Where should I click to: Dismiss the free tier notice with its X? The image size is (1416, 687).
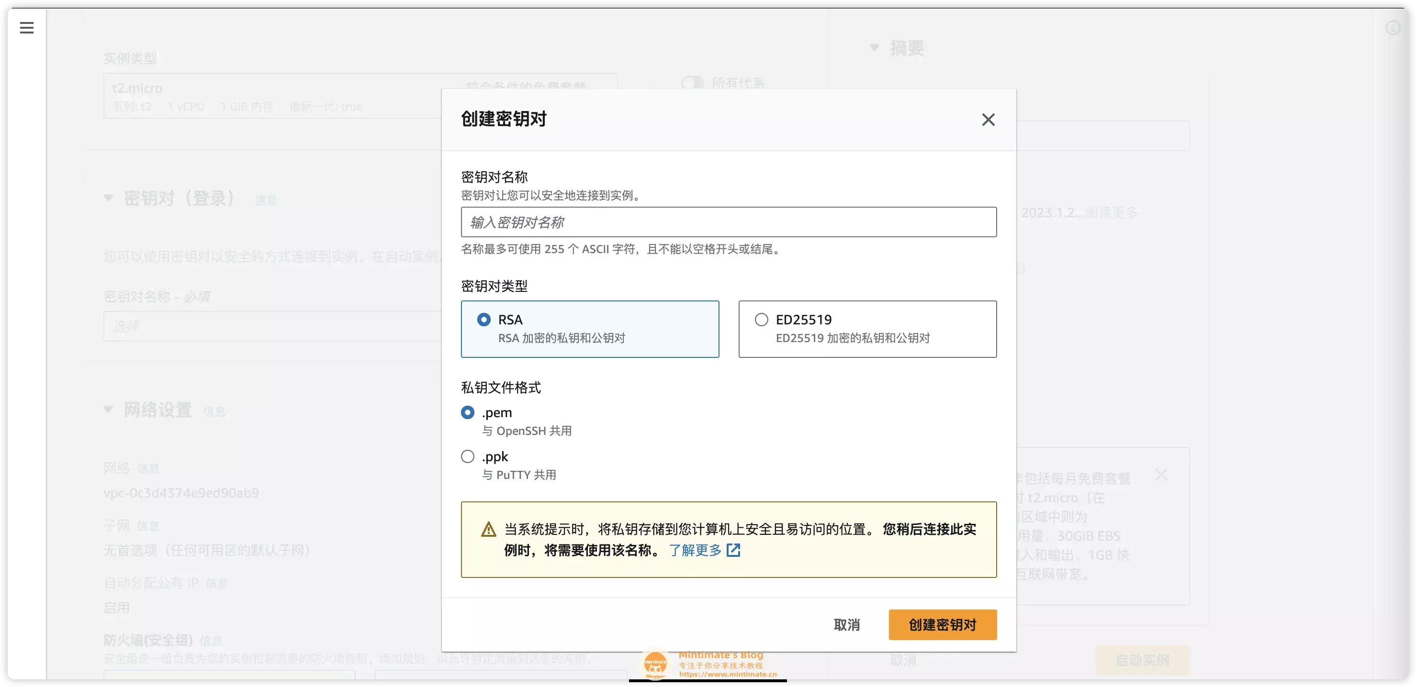pos(1161,475)
